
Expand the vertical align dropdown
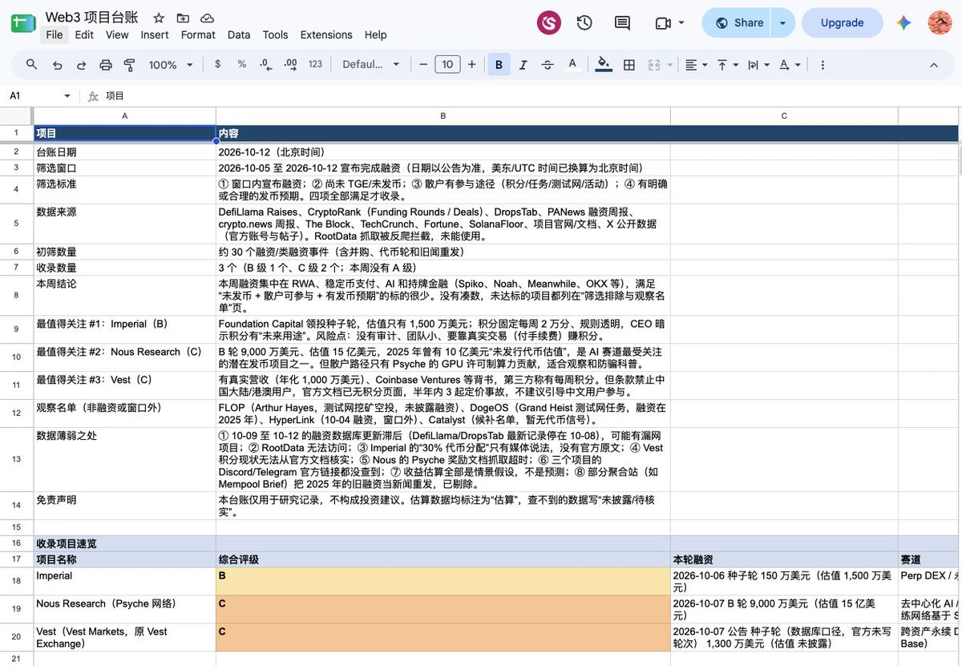click(727, 64)
